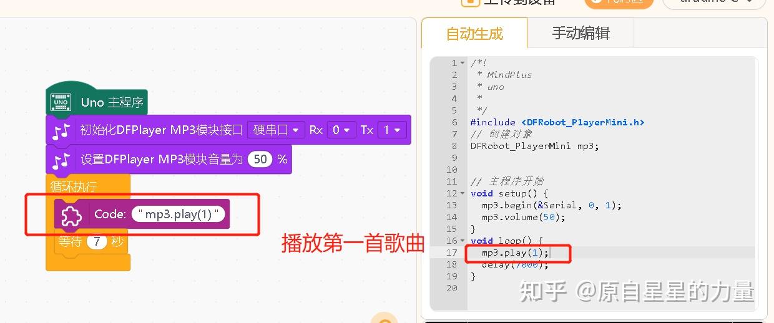Open the 硬串口 serial type dropdown
Viewport: 774px width, 323px height.
[x=276, y=130]
